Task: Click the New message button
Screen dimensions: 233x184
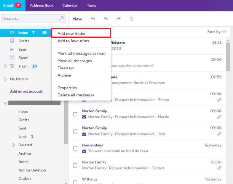Action: pyautogui.click(x=77, y=19)
